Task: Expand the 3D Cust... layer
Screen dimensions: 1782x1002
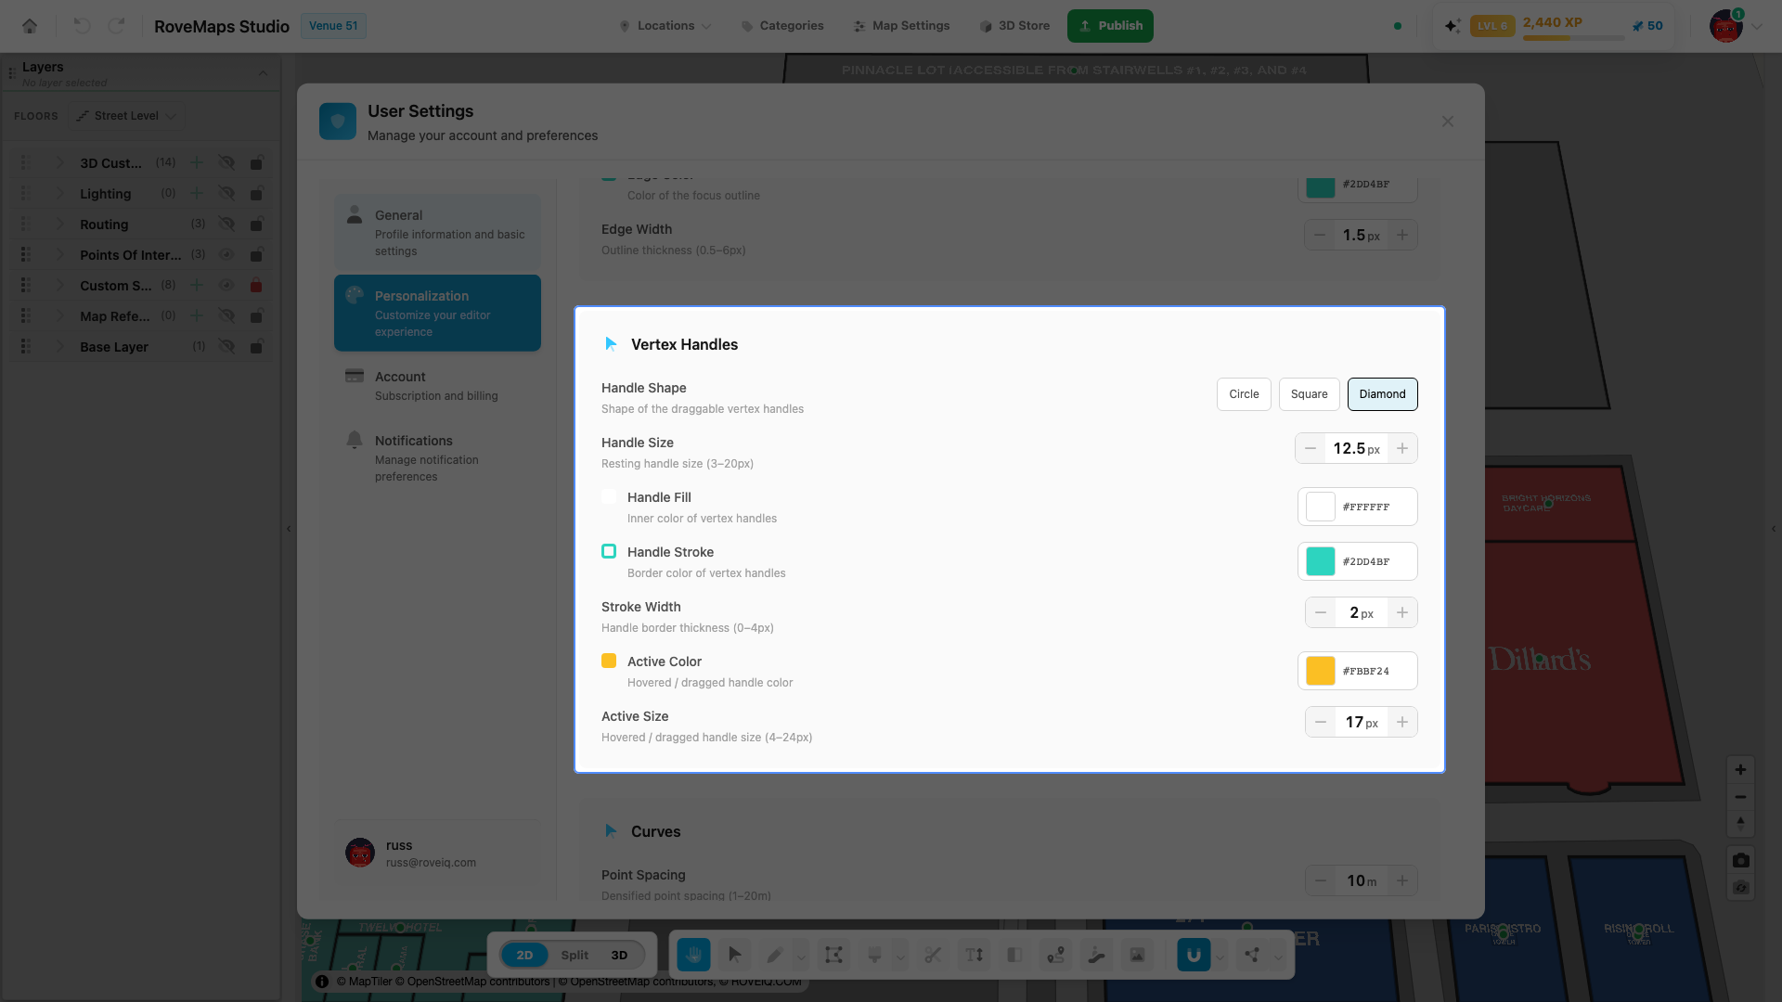Action: point(59,162)
